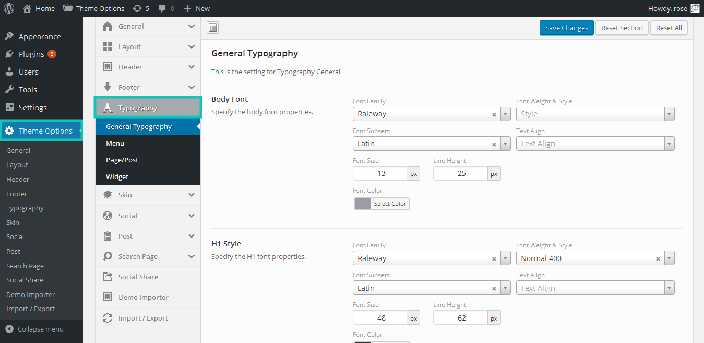Click the Reset Section button
The height and width of the screenshot is (343, 704).
622,28
